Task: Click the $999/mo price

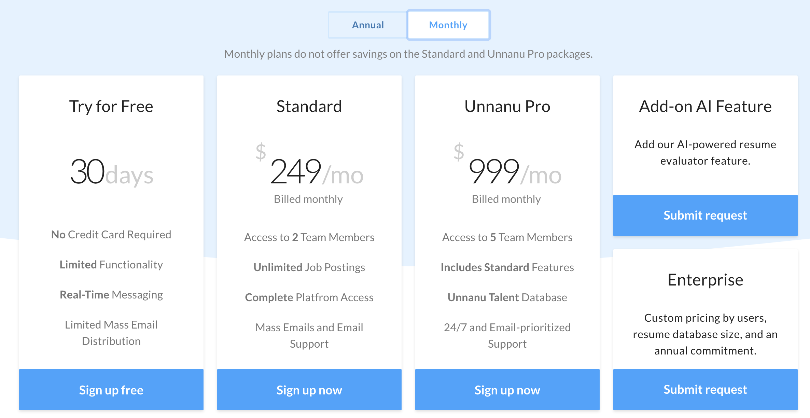Action: coord(507,171)
